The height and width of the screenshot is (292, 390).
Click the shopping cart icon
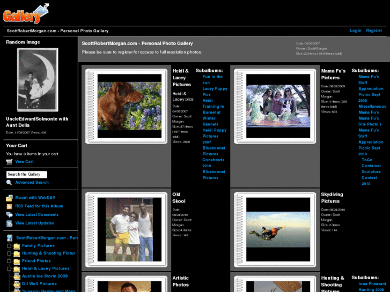point(9,162)
